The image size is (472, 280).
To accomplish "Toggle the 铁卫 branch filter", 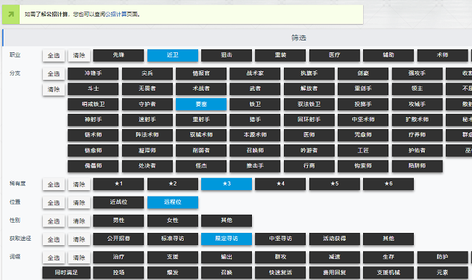I will point(255,104).
